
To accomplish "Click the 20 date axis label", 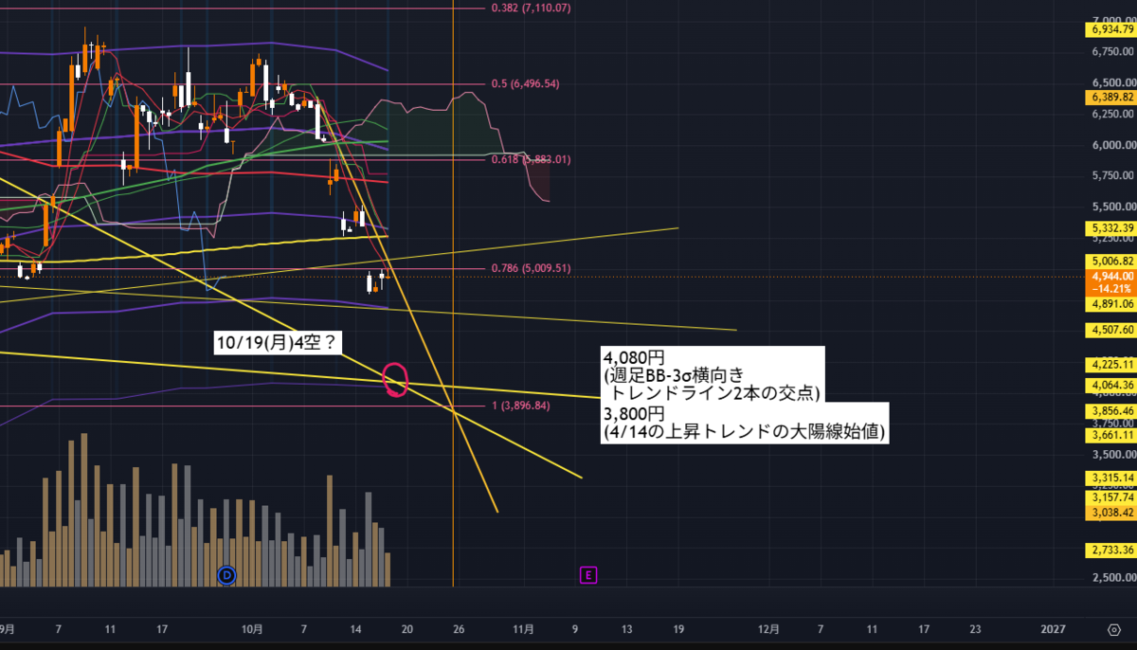I will [406, 628].
